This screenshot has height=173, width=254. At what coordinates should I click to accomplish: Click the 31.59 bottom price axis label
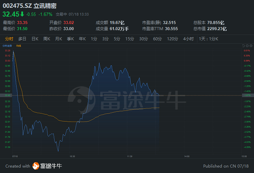[x=7, y=147]
